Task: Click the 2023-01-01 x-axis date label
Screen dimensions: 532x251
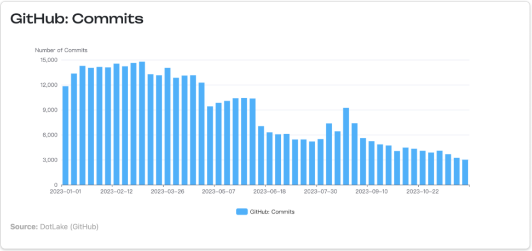Action: (66, 192)
